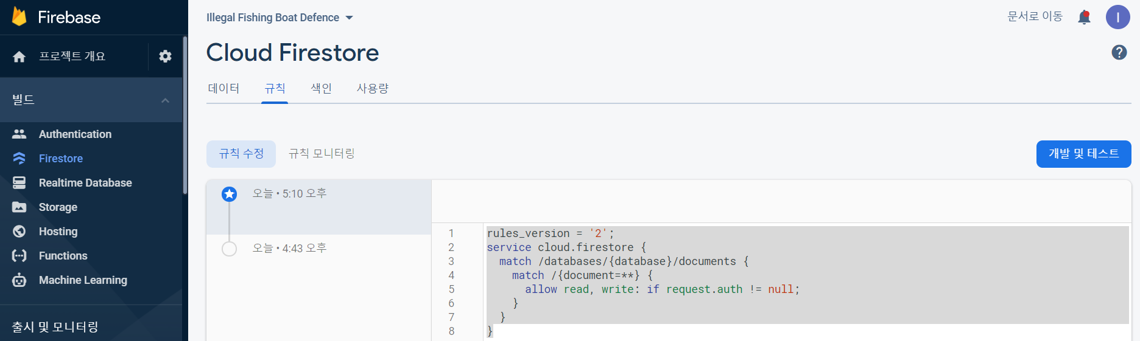The width and height of the screenshot is (1140, 341).
Task: Click the Functions brackets icon
Action: [19, 255]
